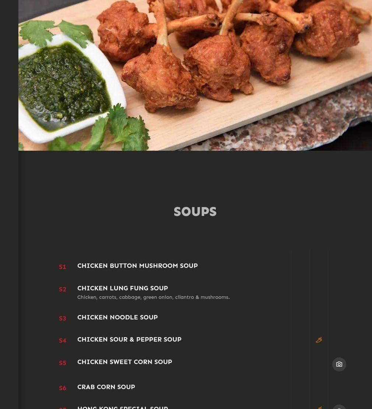Click the Hong Kong Special Soup title
The image size is (372, 409).
[123, 408]
